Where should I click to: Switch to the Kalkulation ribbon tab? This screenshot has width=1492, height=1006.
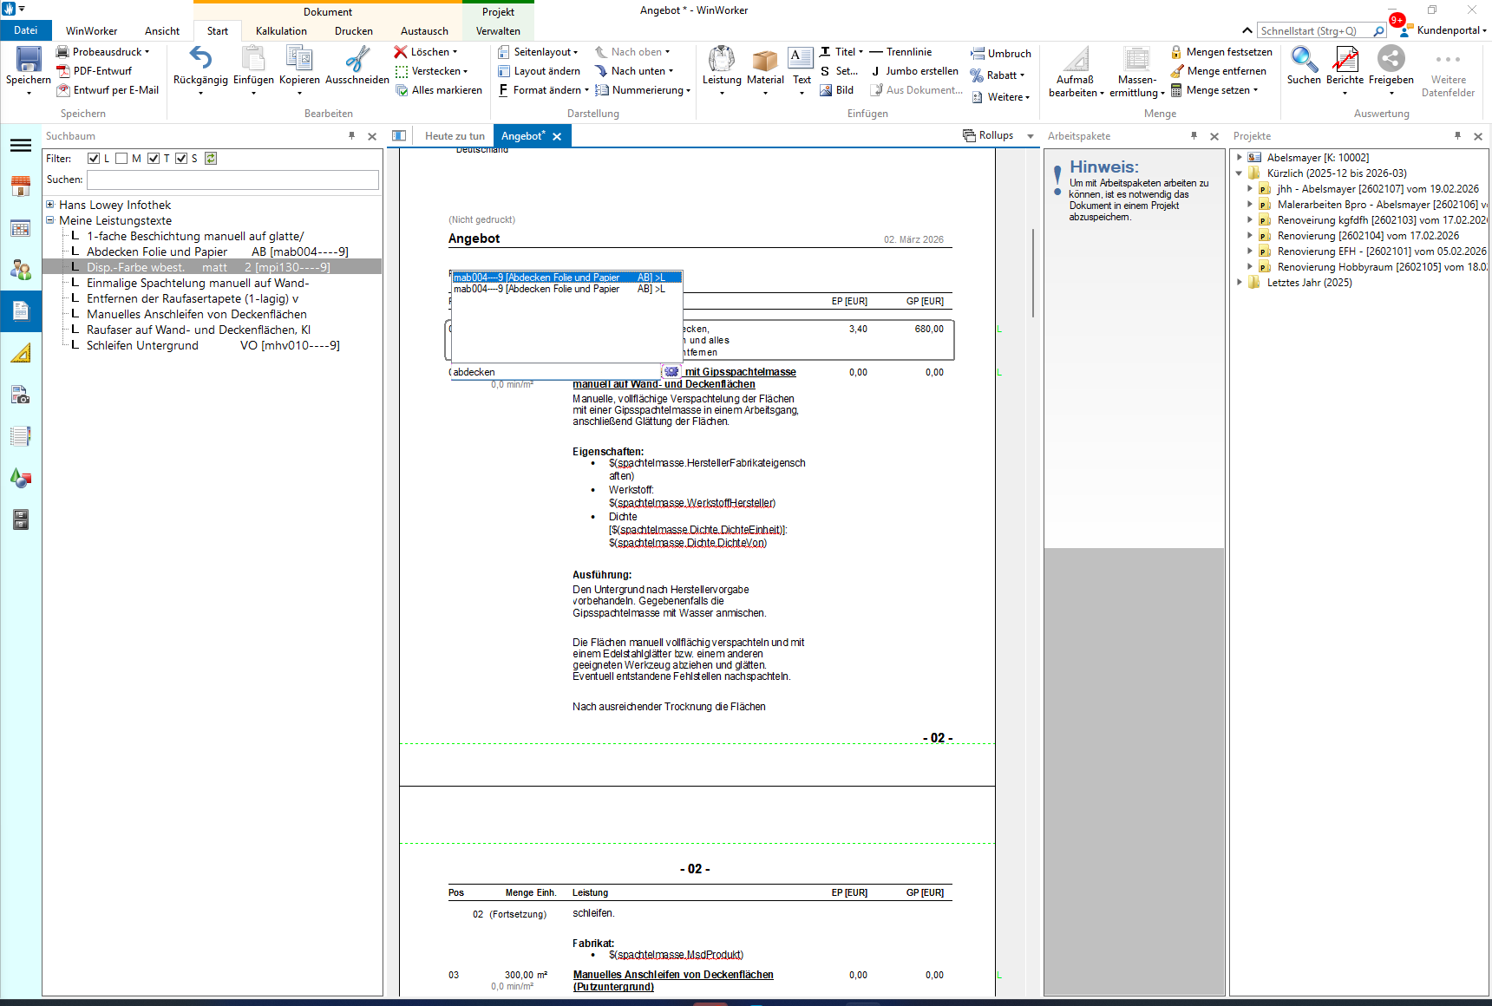point(281,31)
